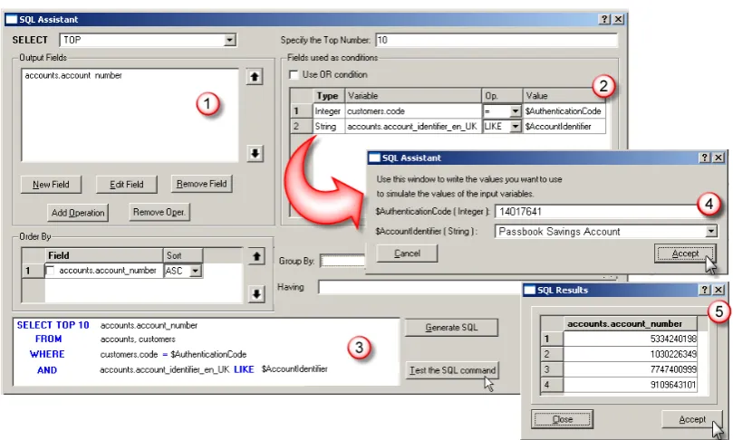733x440 pixels.
Task: Open help in SQL Results window title bar
Action: pyautogui.click(x=705, y=290)
